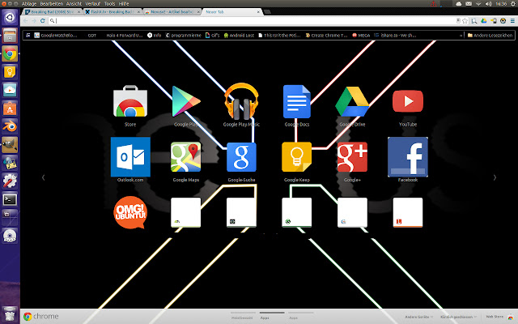This screenshot has width=518, height=324.
Task: Open the Chrome hamburger menu
Action: (x=512, y=21)
